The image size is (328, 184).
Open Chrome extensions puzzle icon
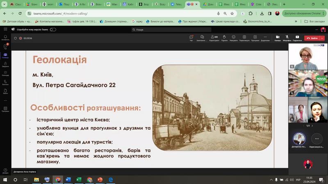click(251, 13)
